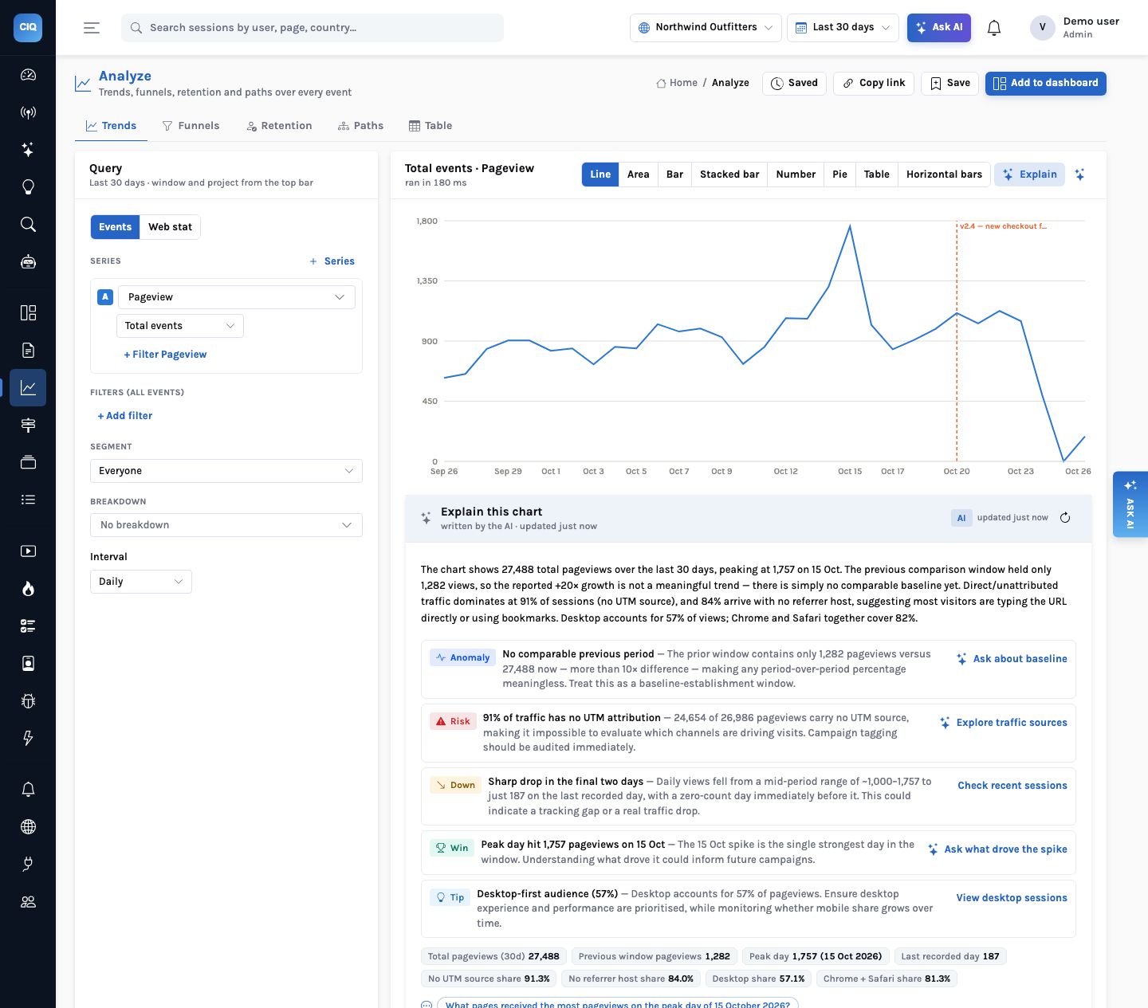Open the session replay play icon
1148x1008 pixels.
28,551
